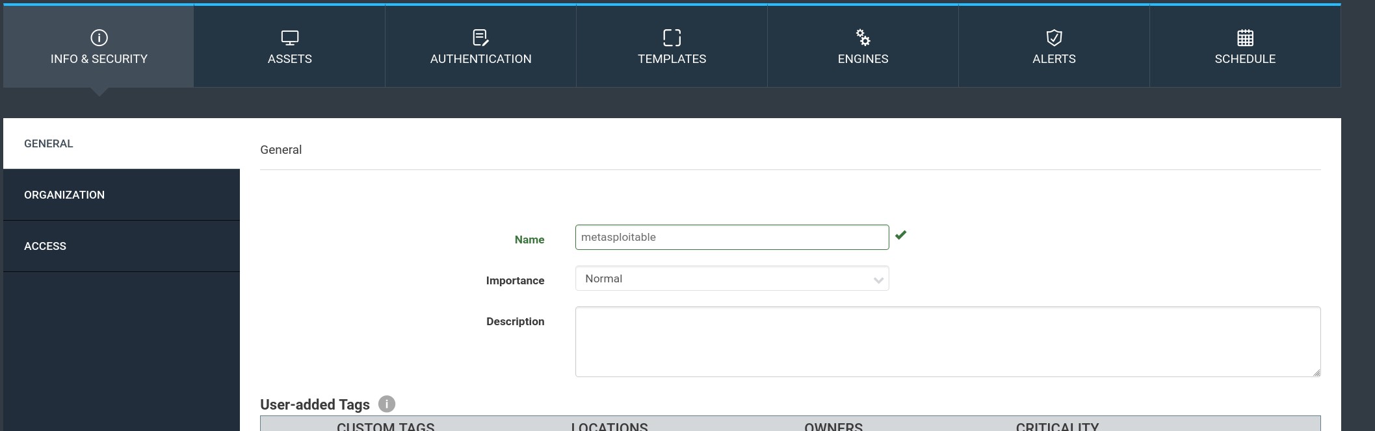Open Schedule via the calendar icon
Screen dimensions: 1375x431
pos(1245,38)
